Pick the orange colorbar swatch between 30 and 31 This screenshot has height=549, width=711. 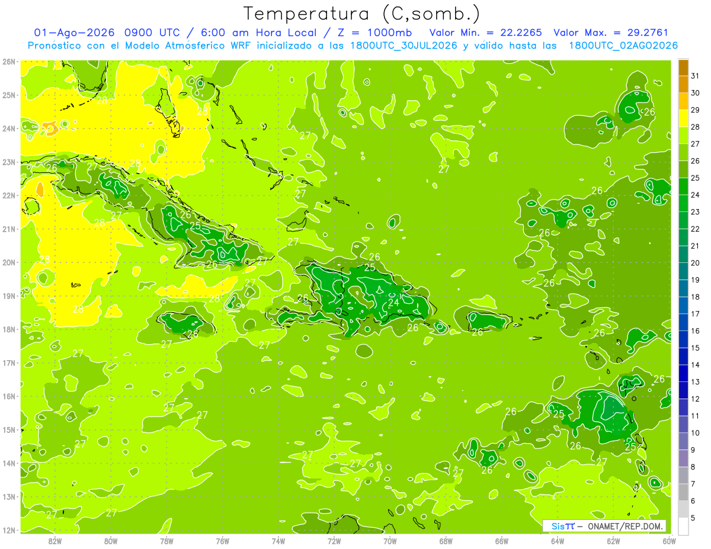tap(683, 84)
